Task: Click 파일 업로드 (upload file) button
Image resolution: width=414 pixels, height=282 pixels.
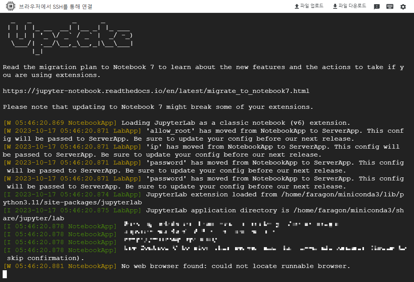Action: pos(309,6)
